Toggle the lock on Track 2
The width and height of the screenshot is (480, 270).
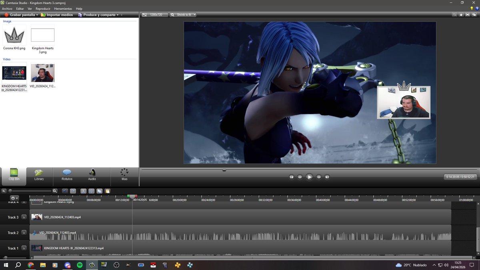(24, 232)
